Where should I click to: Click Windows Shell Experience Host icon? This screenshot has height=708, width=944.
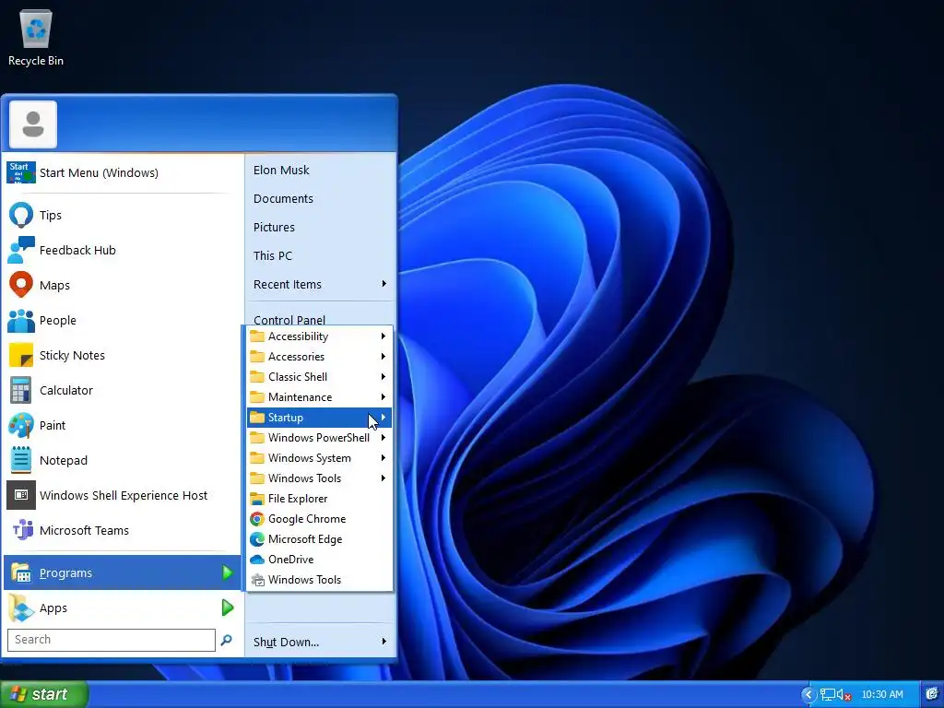pos(21,495)
